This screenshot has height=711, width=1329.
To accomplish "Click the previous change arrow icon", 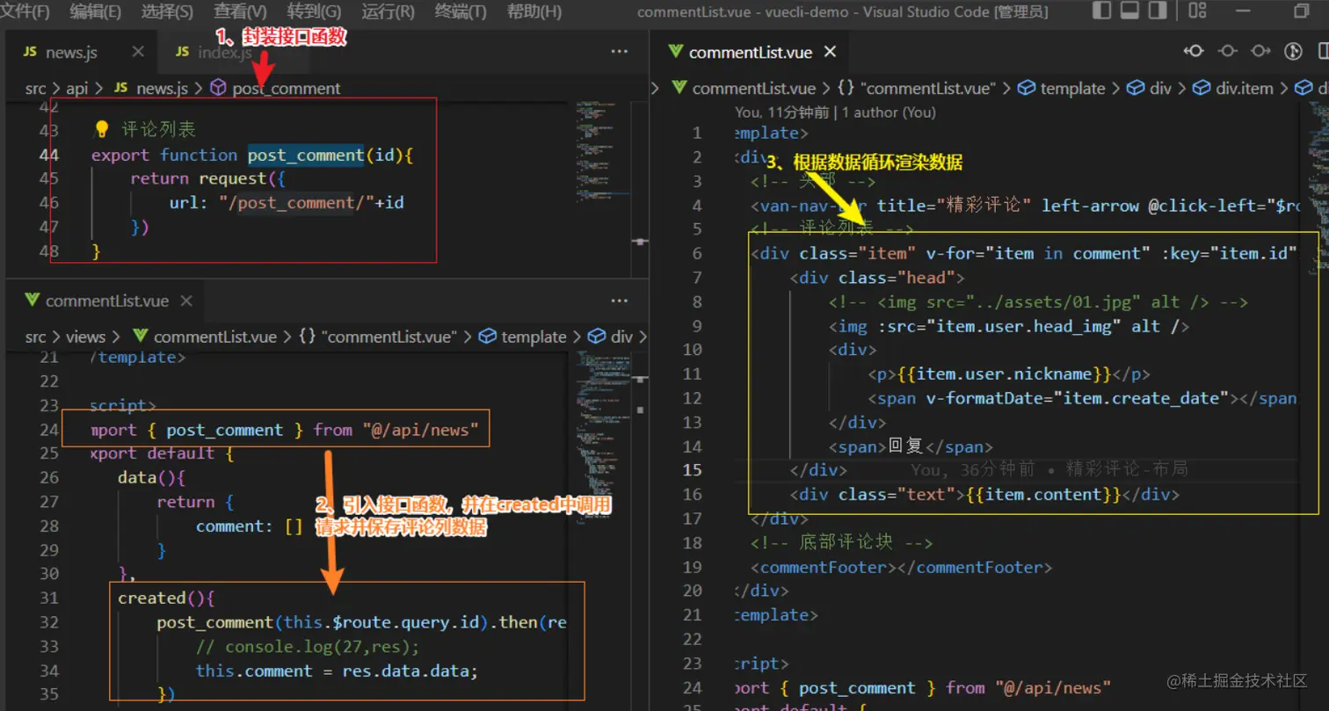I will click(1194, 51).
